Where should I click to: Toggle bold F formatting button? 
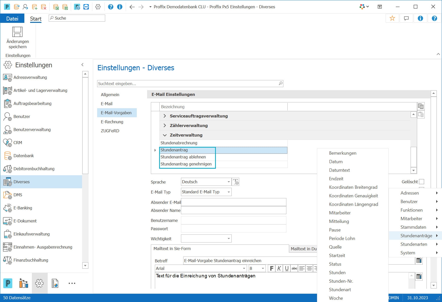(x=272, y=268)
